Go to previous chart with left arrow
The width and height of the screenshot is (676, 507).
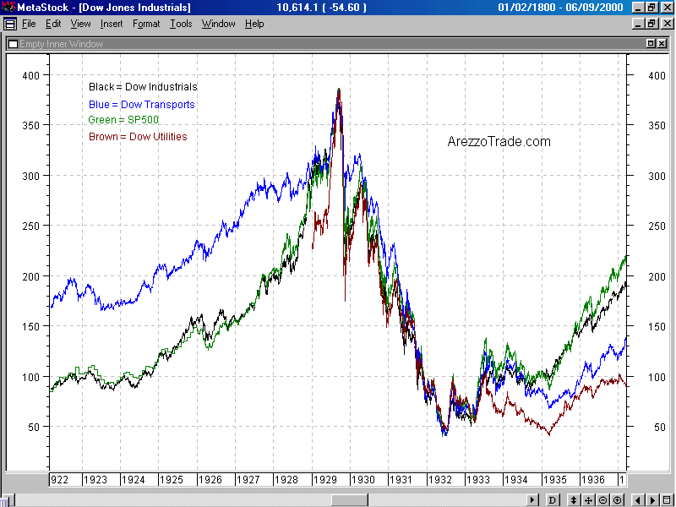click(x=638, y=500)
